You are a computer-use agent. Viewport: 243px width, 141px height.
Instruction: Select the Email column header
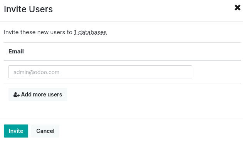16,51
